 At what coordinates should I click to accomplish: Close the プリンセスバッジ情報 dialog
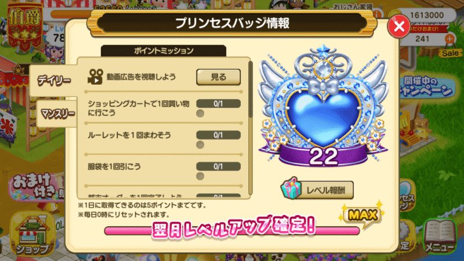[x=398, y=27]
